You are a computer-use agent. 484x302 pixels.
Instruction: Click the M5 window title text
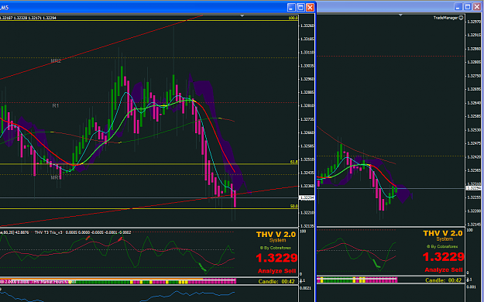pos(5,8)
